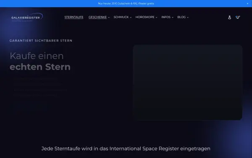252x158 pixels.
Task: Dismiss the blue promo banner
Action: [247, 3]
